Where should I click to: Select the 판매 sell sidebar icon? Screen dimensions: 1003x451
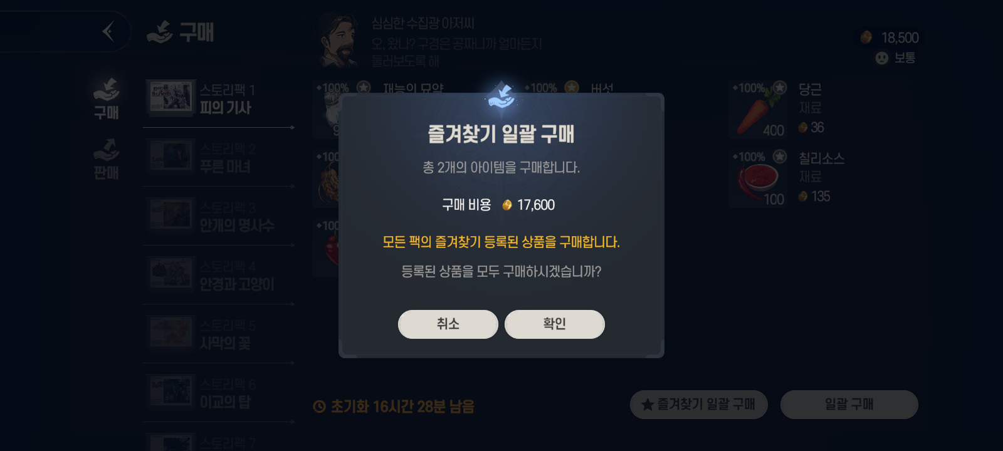pyautogui.click(x=107, y=159)
